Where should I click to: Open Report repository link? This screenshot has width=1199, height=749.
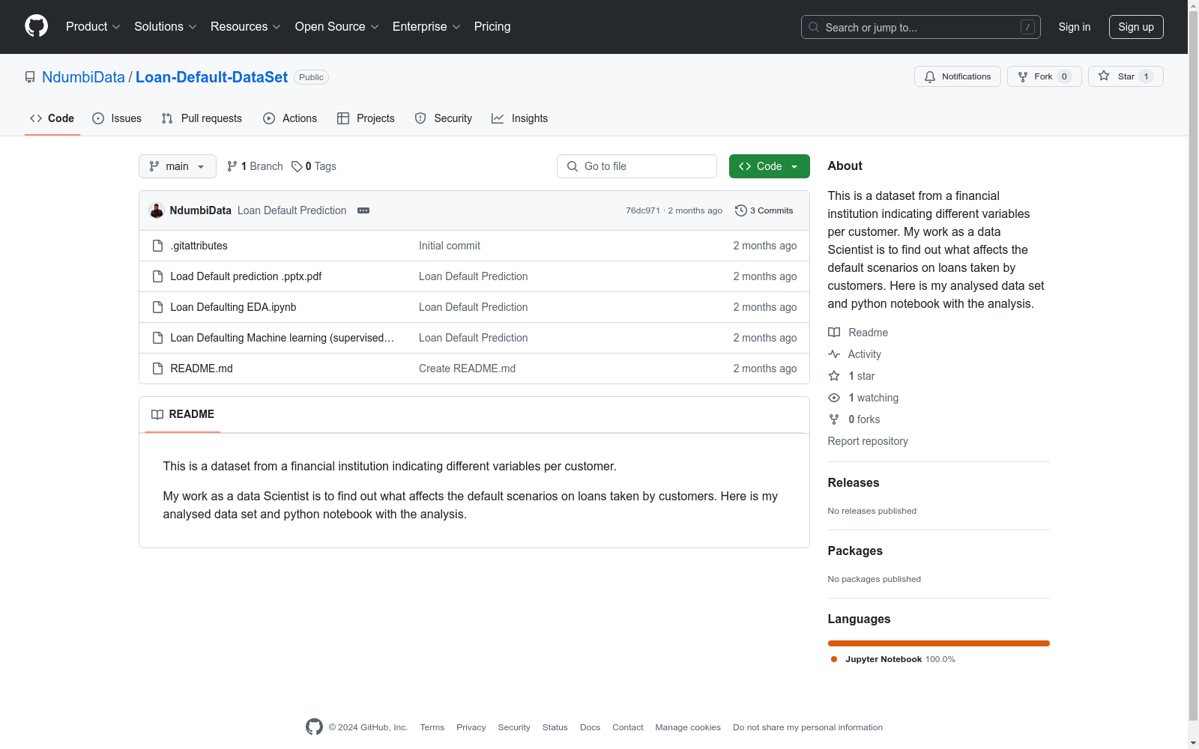coord(868,441)
